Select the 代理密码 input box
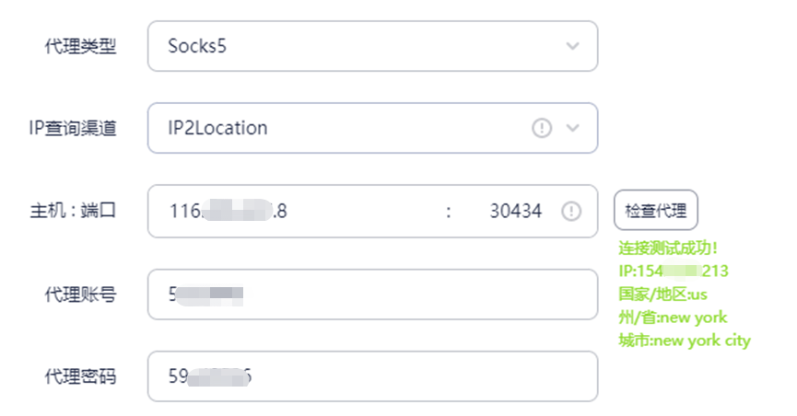 (372, 376)
